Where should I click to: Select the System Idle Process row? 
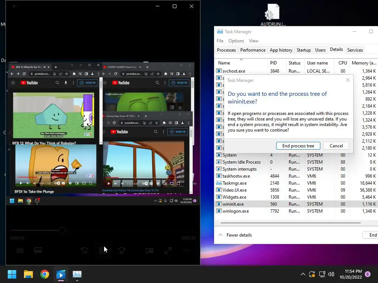[x=296, y=162]
